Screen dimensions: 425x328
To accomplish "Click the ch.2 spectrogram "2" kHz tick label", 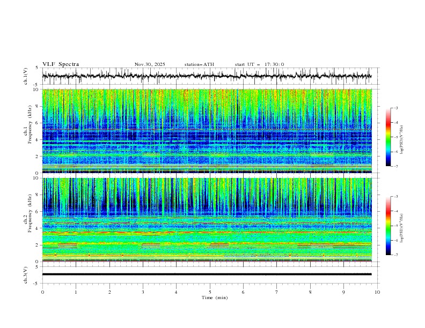I will click(x=37, y=245).
